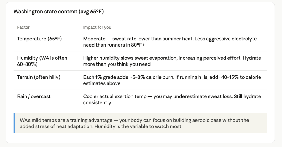282x147 pixels.
Task: Click the "estimates above" text in terrain row
Action: [102, 83]
